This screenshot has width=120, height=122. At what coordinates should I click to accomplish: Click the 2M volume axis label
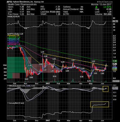pos(5,79)
